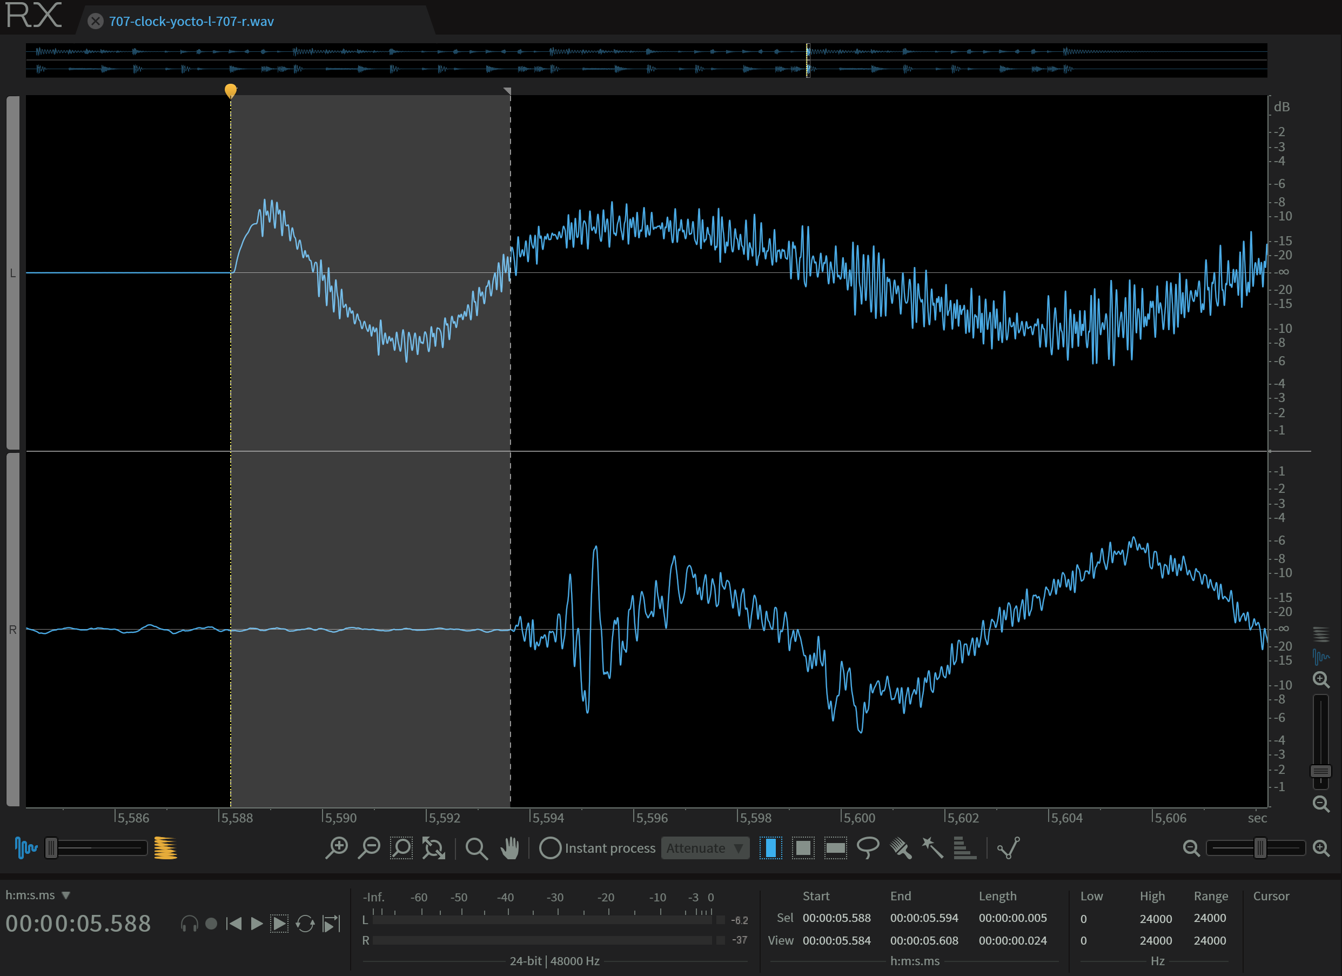Select the harmonics selection tool
This screenshot has height=976, width=1342.
point(964,848)
